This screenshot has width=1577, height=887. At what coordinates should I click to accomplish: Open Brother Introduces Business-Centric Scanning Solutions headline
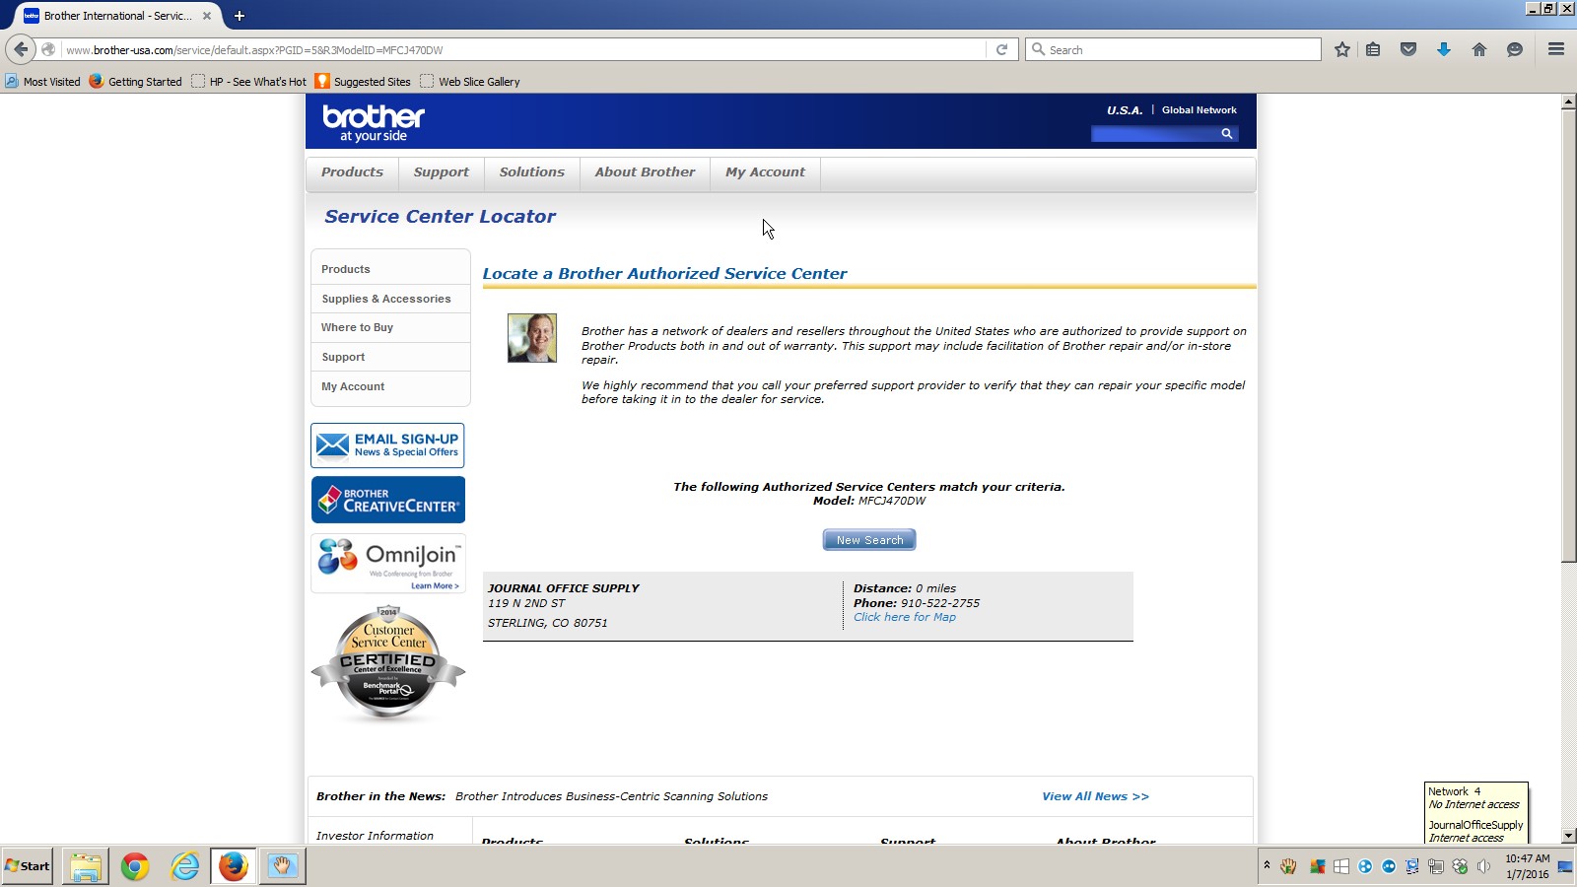(x=611, y=796)
